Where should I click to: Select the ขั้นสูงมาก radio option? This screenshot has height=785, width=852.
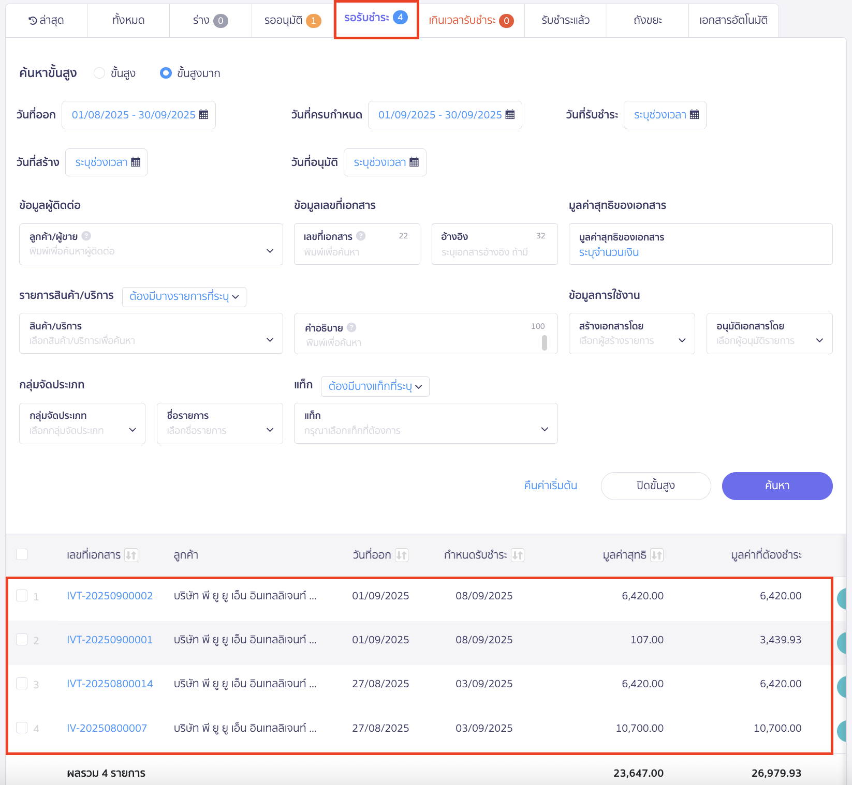coord(166,73)
